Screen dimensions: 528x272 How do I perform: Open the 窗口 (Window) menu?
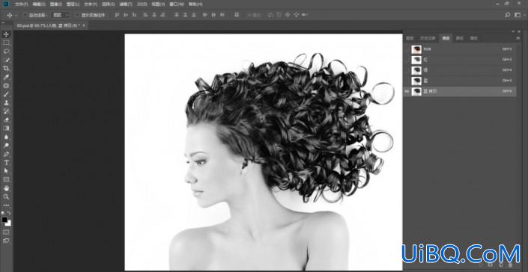(177, 4)
